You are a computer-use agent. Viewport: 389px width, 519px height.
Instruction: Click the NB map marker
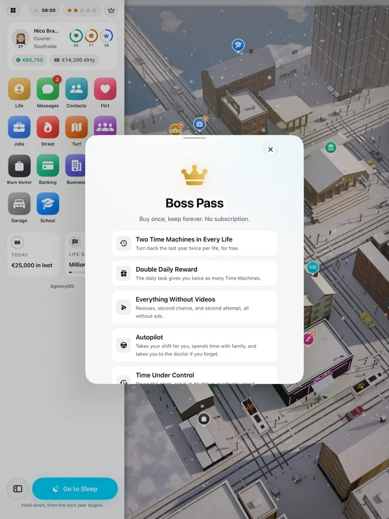point(312,267)
